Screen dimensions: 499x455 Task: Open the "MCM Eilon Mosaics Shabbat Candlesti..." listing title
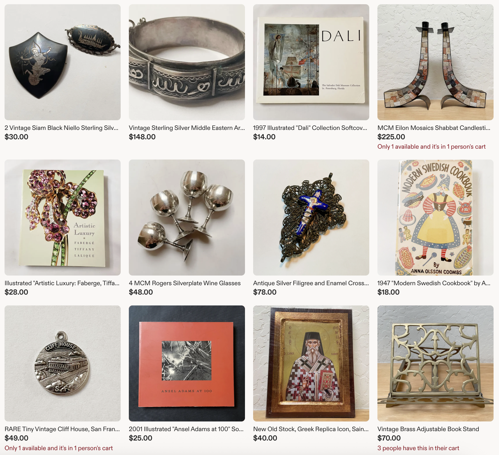click(x=434, y=128)
